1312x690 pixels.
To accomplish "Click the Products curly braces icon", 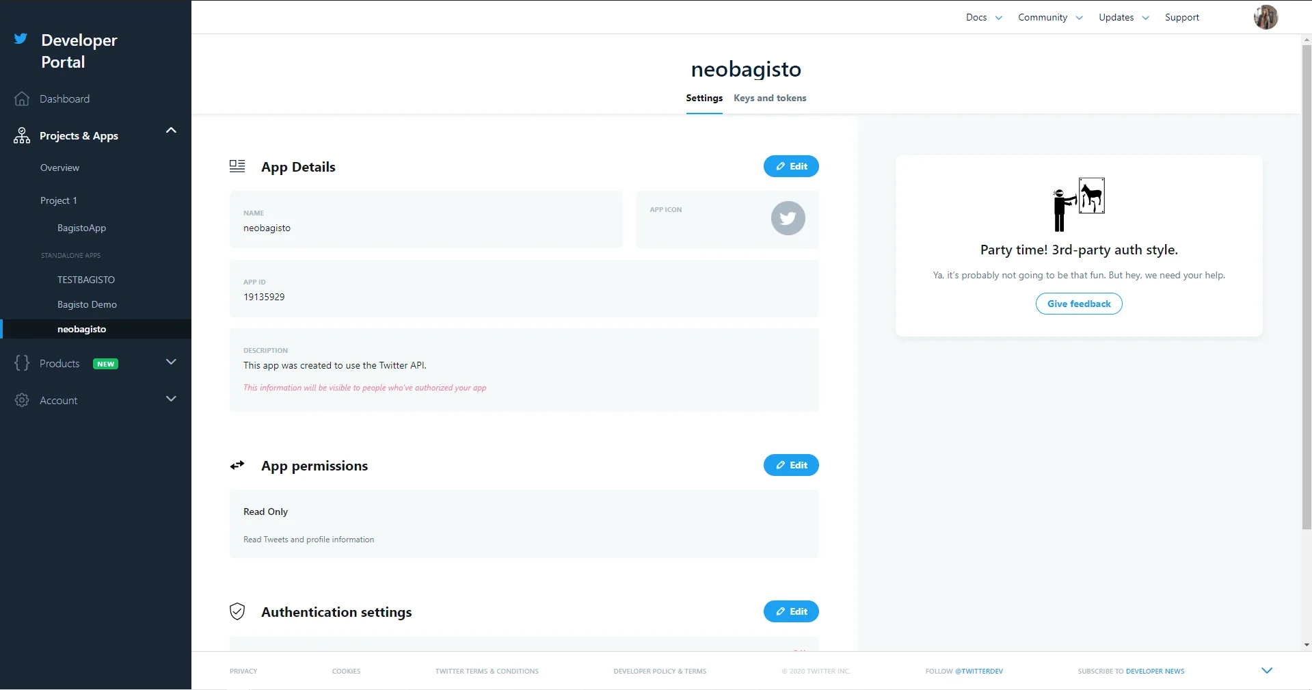I will [x=22, y=363].
